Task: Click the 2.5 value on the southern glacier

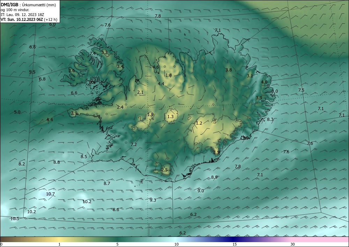Action: pos(164,170)
